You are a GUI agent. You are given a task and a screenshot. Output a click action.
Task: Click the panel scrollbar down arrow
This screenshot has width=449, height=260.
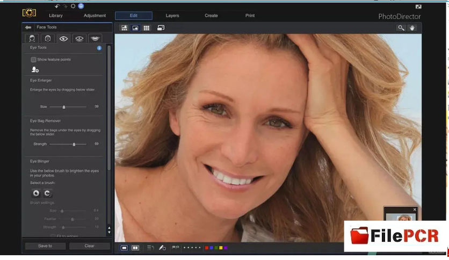(x=109, y=232)
